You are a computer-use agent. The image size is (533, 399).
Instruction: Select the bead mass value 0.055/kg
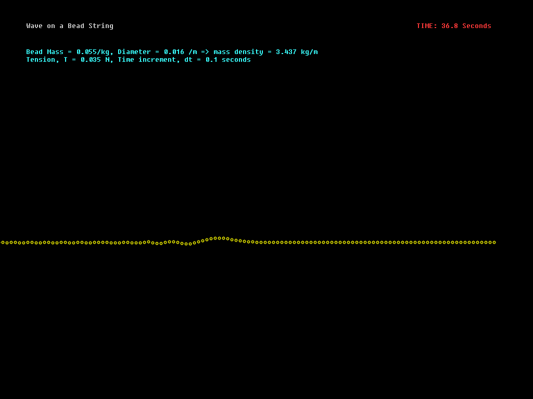93,52
